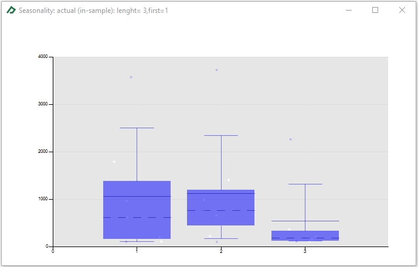The width and height of the screenshot is (418, 267).
Task: Select the highest outlier above box 2
Action: 217,70
